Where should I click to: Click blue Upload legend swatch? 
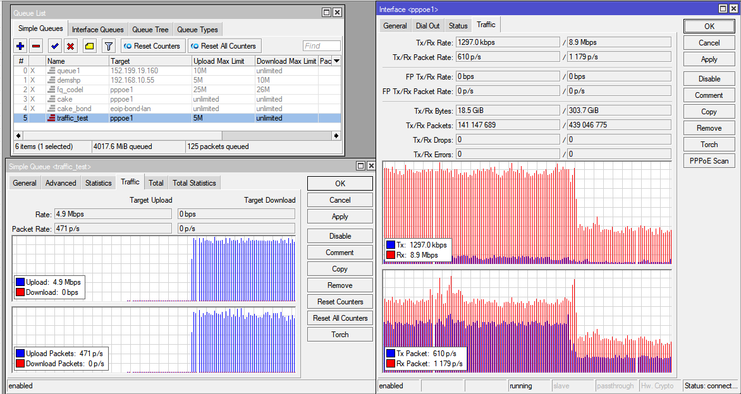(20, 282)
